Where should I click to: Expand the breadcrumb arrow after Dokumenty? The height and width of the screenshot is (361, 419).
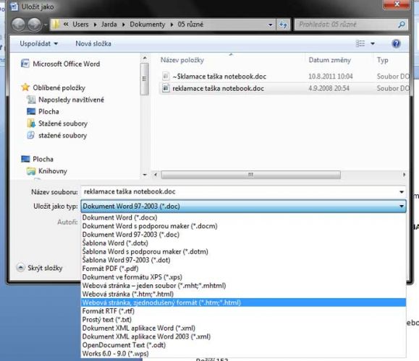click(x=172, y=25)
